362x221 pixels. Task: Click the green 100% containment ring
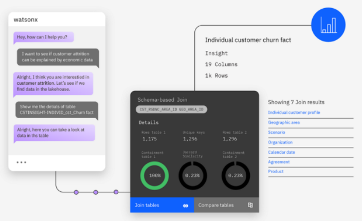[x=155, y=176]
